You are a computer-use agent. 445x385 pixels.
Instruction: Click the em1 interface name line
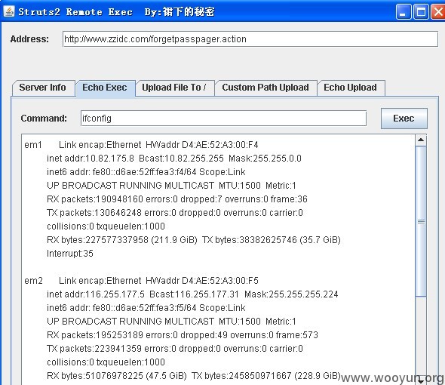click(x=141, y=145)
